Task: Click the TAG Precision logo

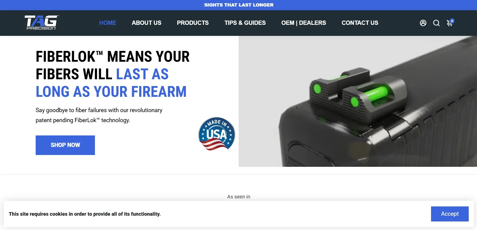Action: (42, 23)
